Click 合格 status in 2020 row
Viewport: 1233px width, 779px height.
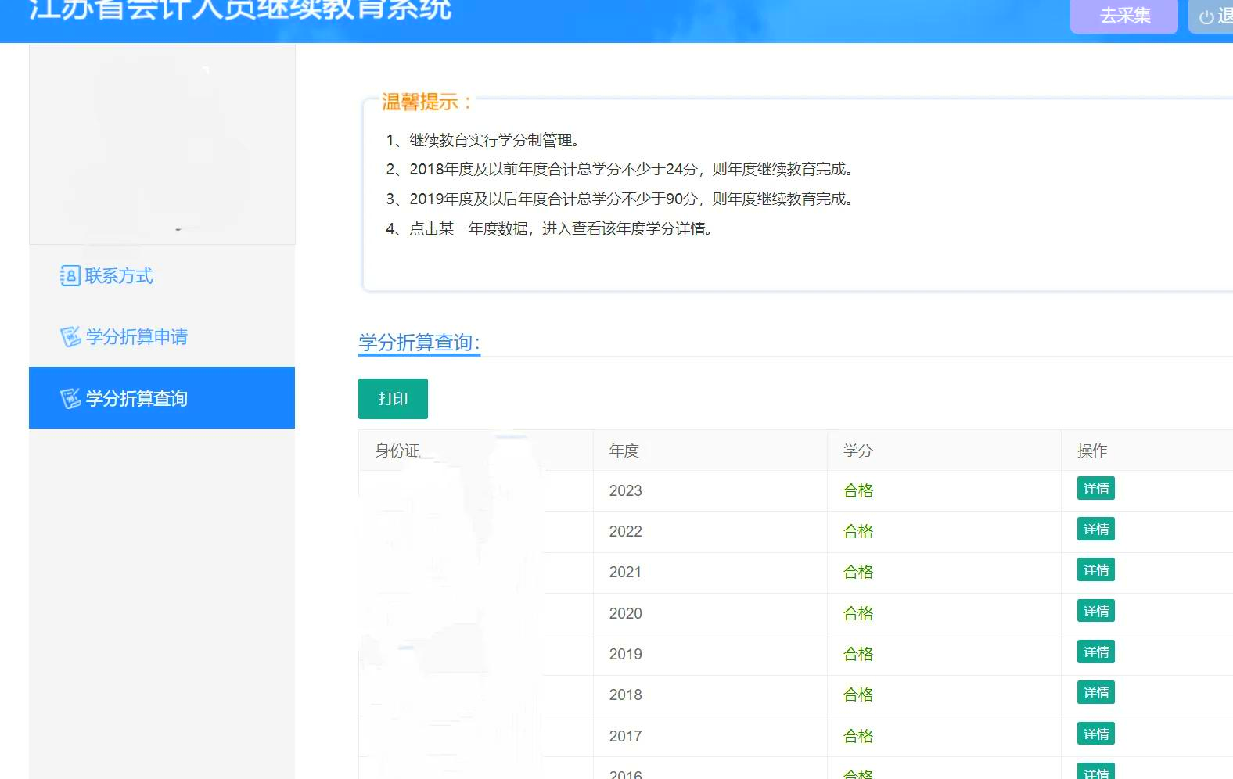tap(858, 614)
